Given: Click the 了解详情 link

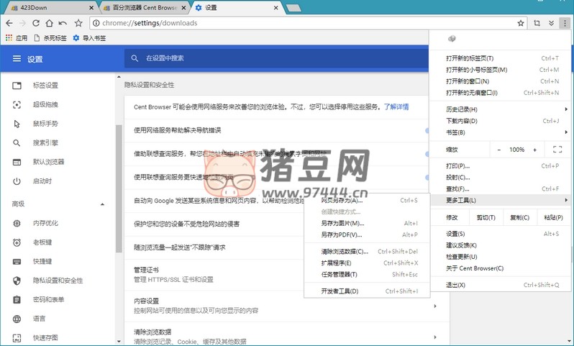Looking at the screenshot, I should pyautogui.click(x=396, y=107).
